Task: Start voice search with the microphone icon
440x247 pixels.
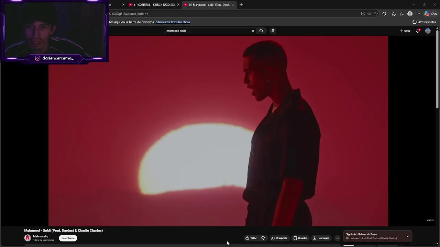Action: tap(273, 31)
